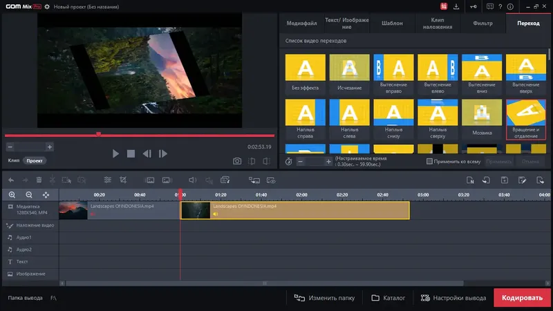
Task: Click the red preview seek bar
Action: [x=140, y=135]
